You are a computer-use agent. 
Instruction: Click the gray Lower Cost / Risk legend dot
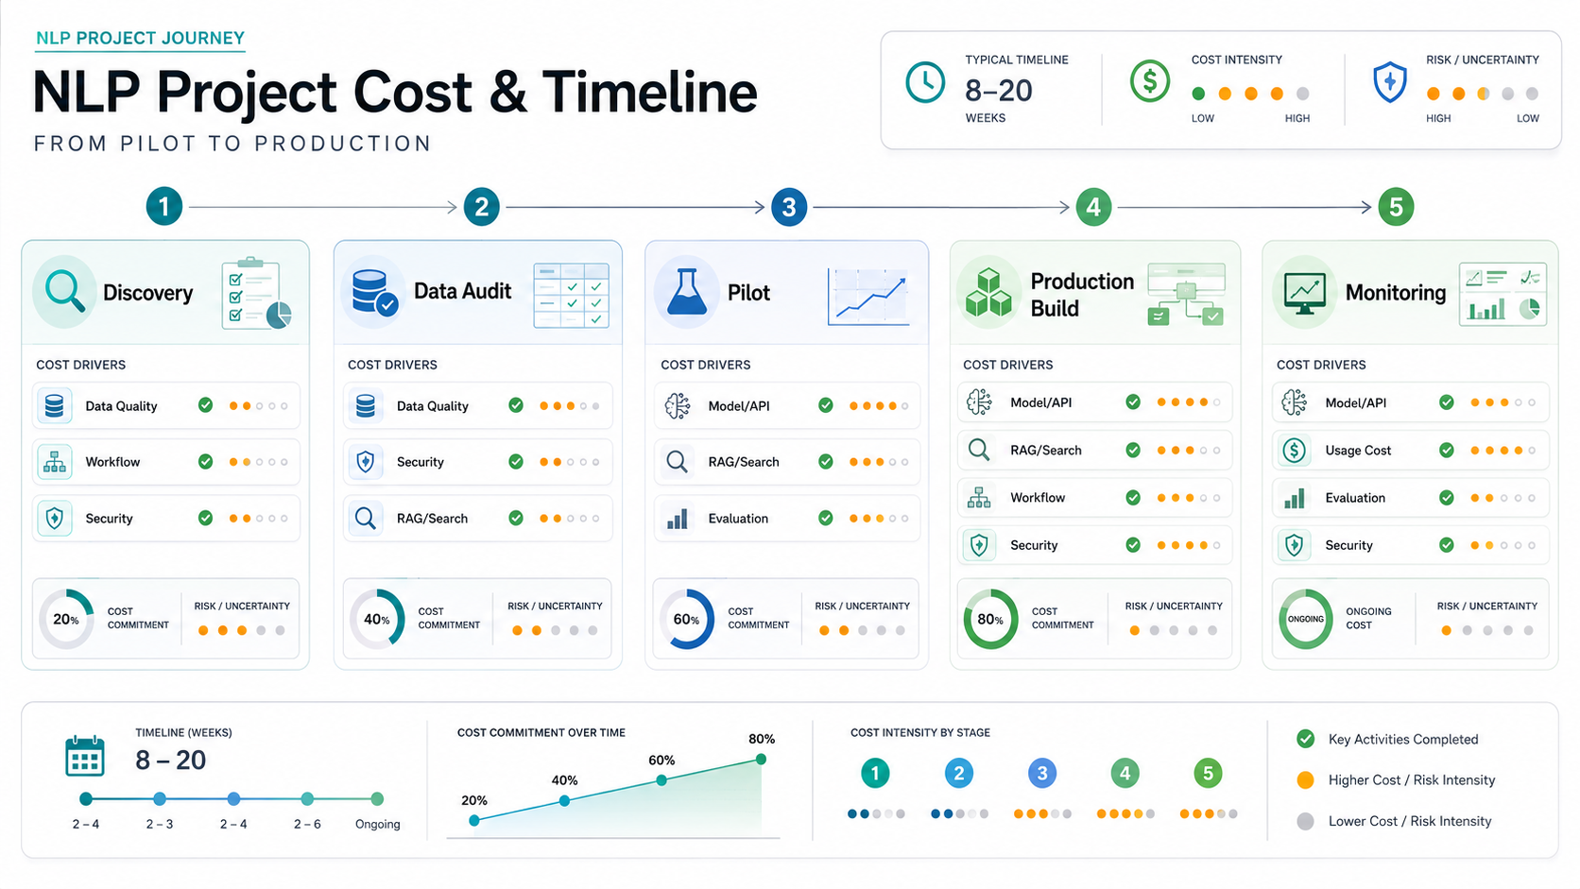point(1306,822)
